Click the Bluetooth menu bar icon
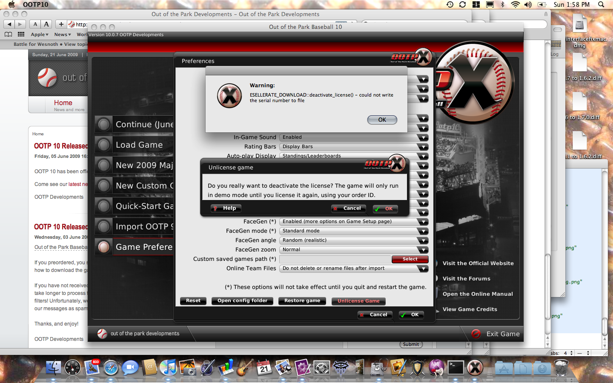Viewport: 613px width, 383px height. (x=502, y=4)
